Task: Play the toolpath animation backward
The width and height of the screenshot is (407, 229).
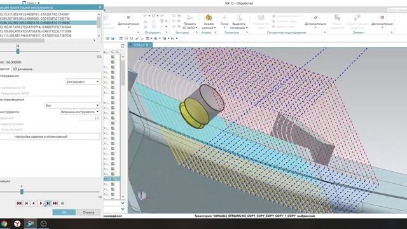Action: [34, 204]
